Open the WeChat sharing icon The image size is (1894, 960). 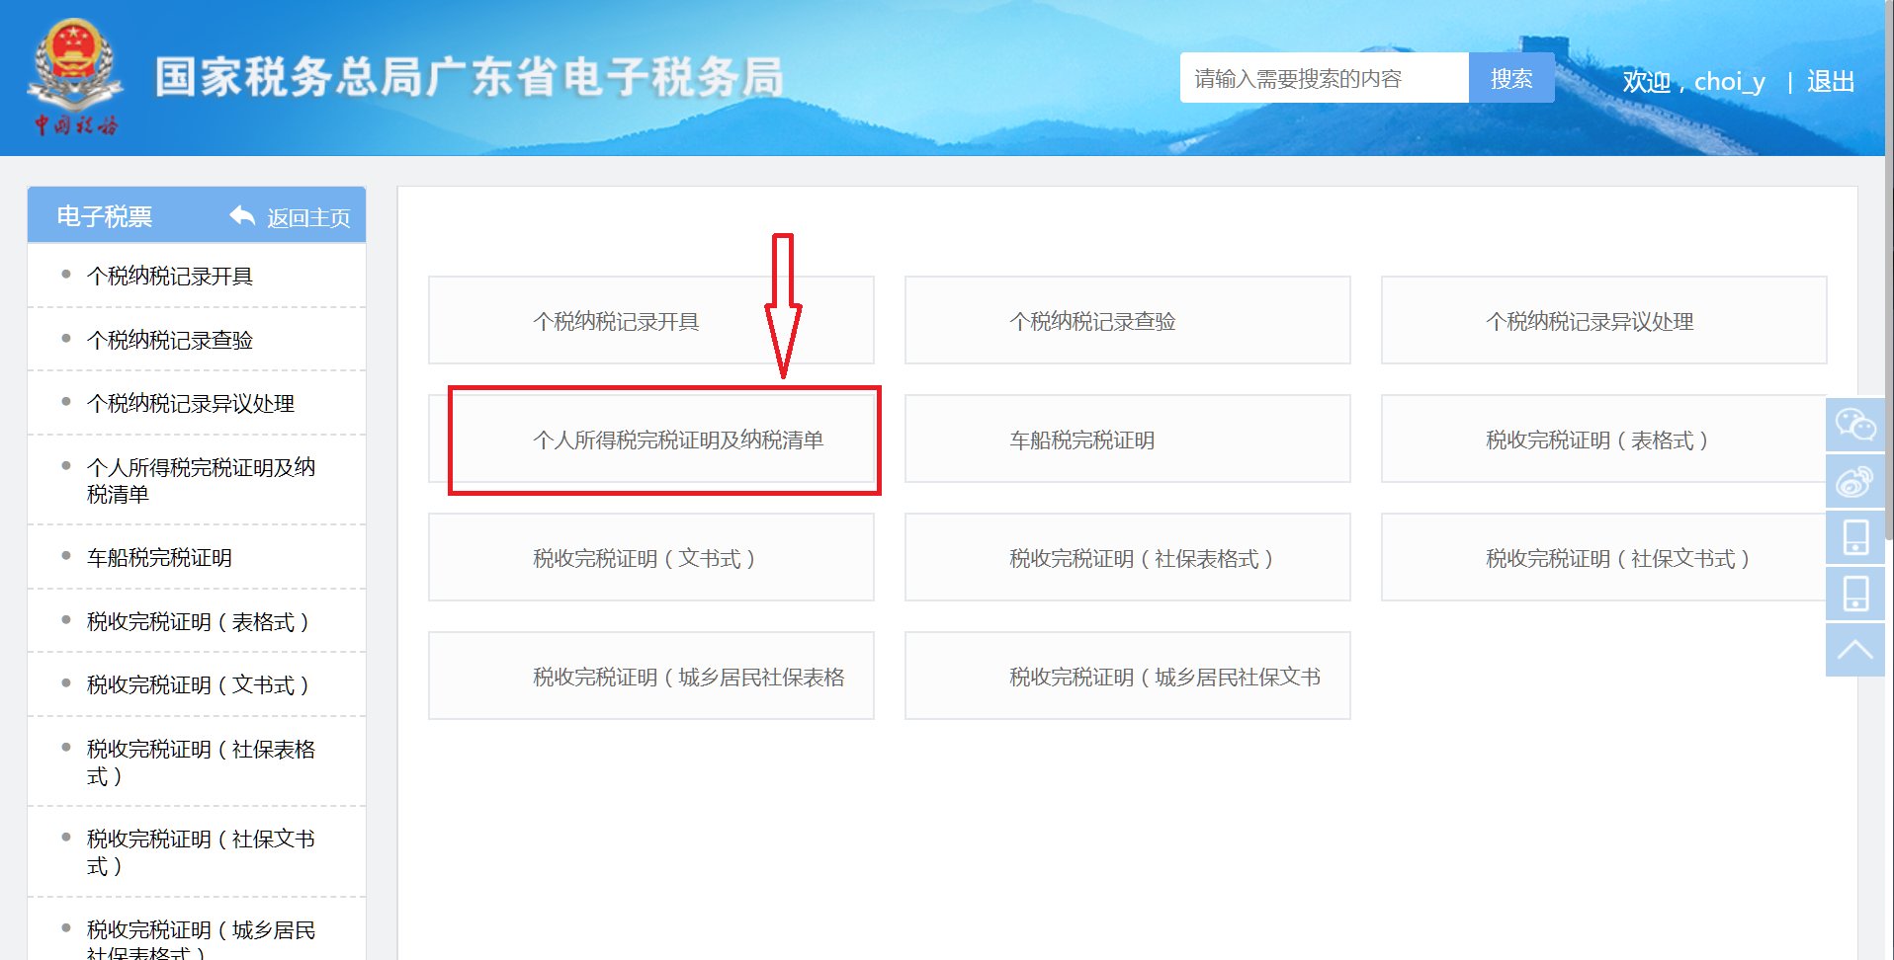coord(1857,427)
